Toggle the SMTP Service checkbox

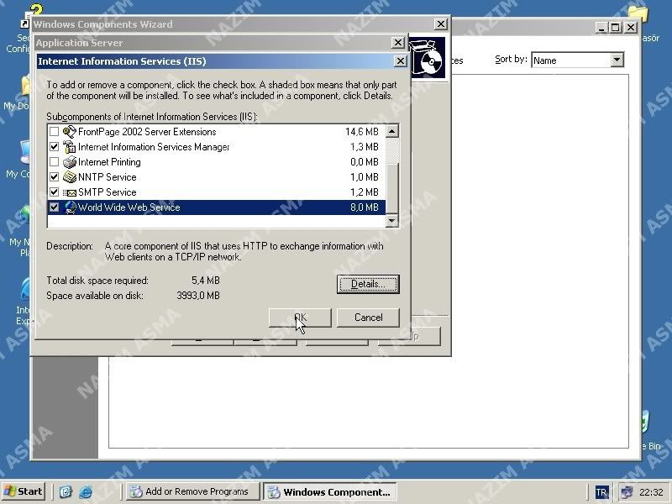(x=54, y=192)
